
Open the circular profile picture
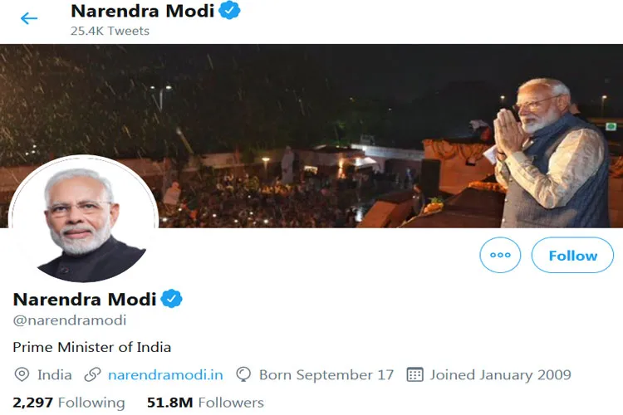click(83, 217)
